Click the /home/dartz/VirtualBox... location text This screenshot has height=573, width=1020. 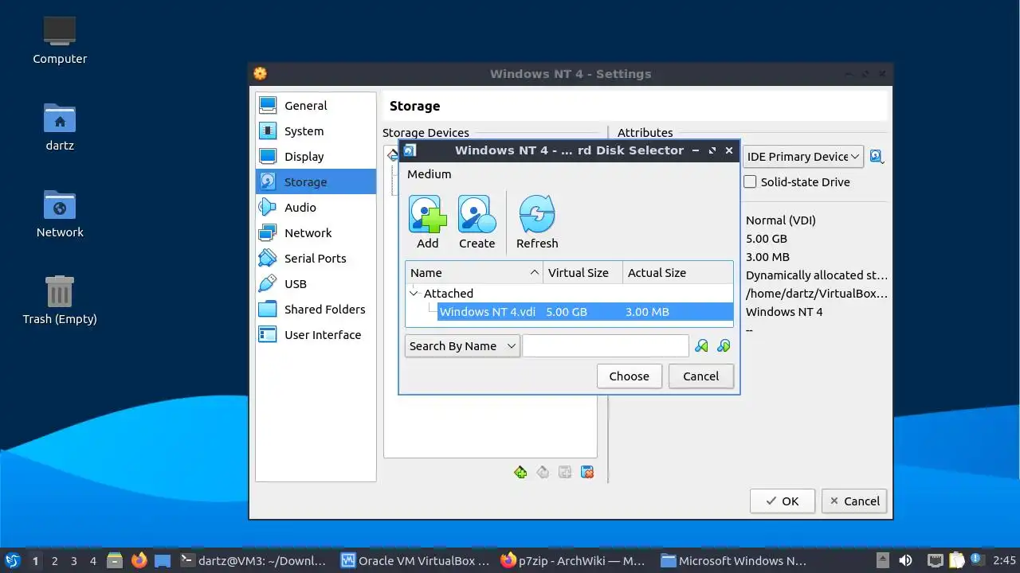click(817, 293)
